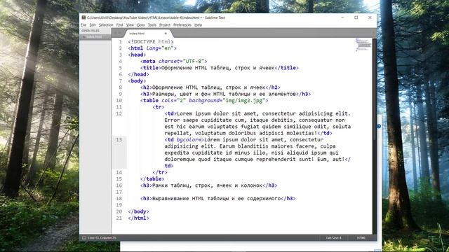The width and height of the screenshot is (449, 252).
Task: Click the <h3> Выравнивание HTML heading line
Action: click(218, 199)
